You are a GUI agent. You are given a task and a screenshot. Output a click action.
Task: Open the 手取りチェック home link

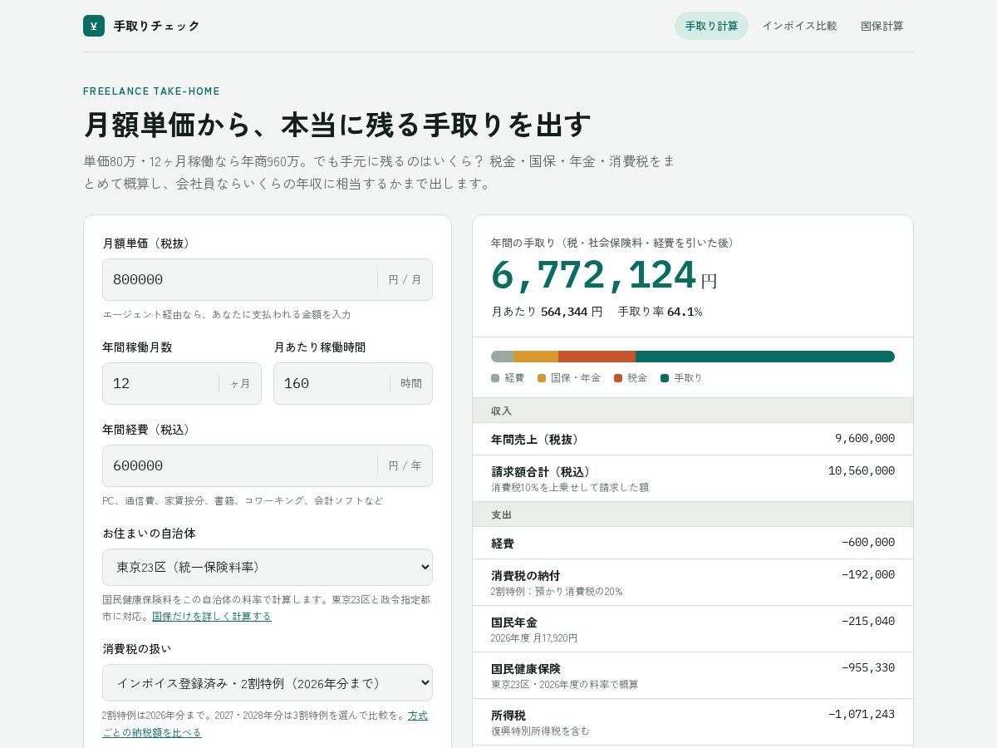click(141, 26)
